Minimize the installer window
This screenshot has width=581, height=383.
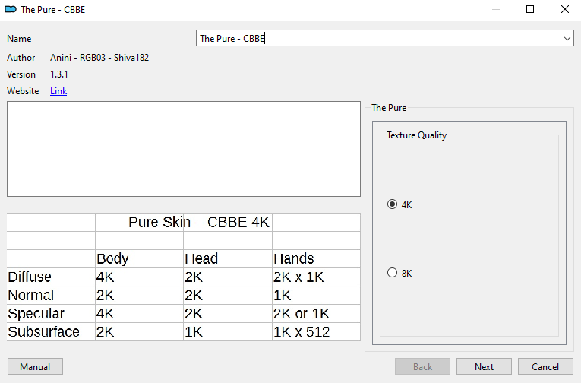click(x=496, y=9)
